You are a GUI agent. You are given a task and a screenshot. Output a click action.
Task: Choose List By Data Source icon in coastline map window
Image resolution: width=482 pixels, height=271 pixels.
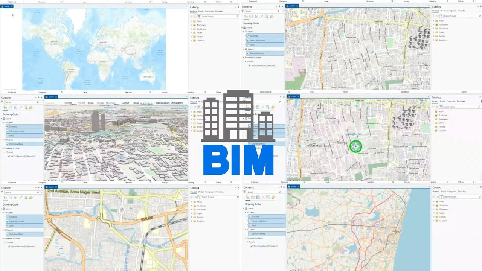tap(253, 197)
